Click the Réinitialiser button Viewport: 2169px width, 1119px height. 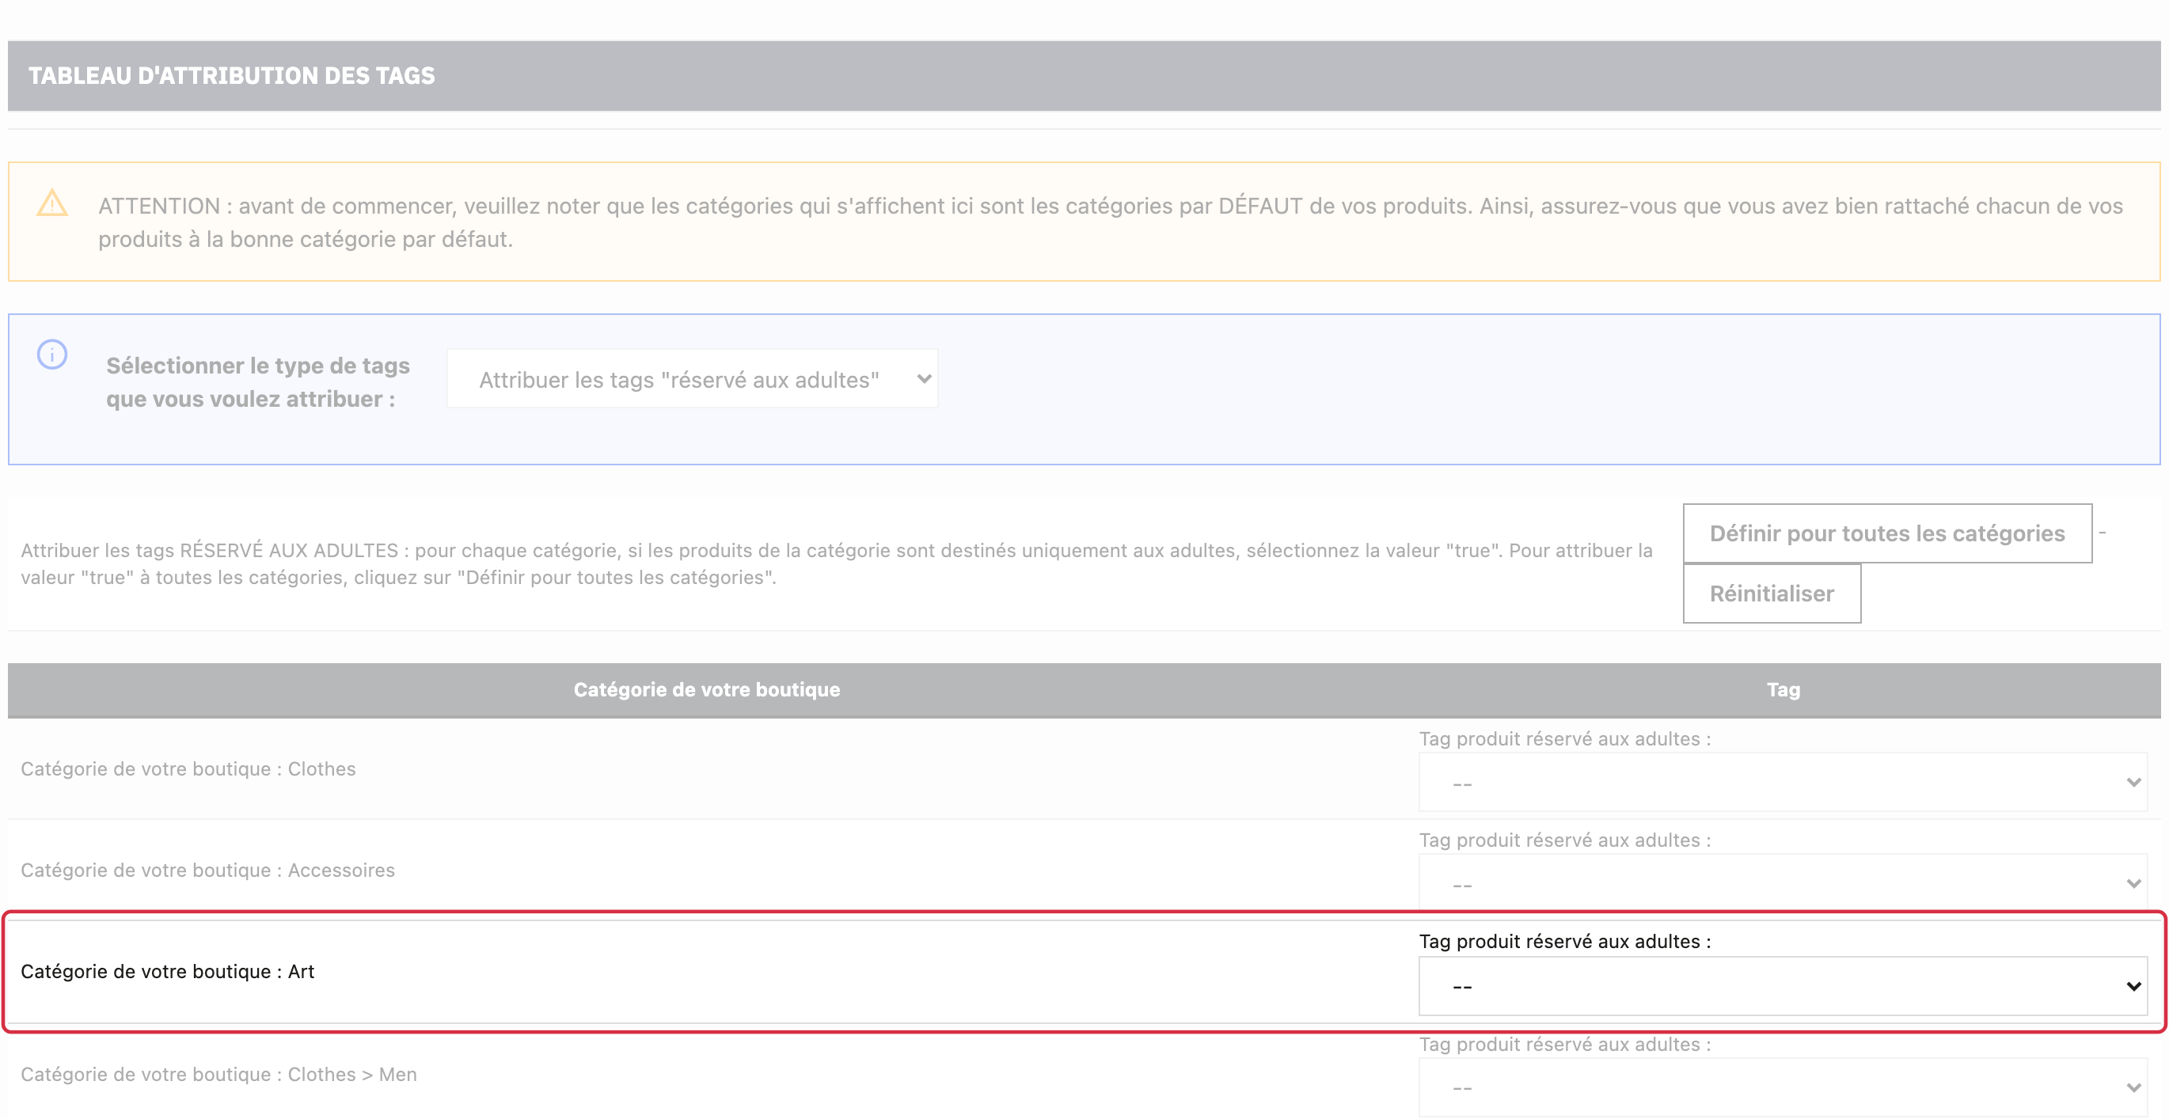(1772, 594)
